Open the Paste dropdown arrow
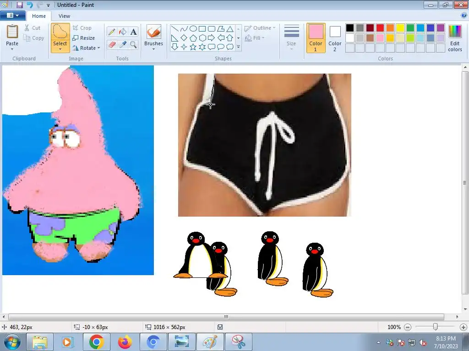 (x=12, y=49)
